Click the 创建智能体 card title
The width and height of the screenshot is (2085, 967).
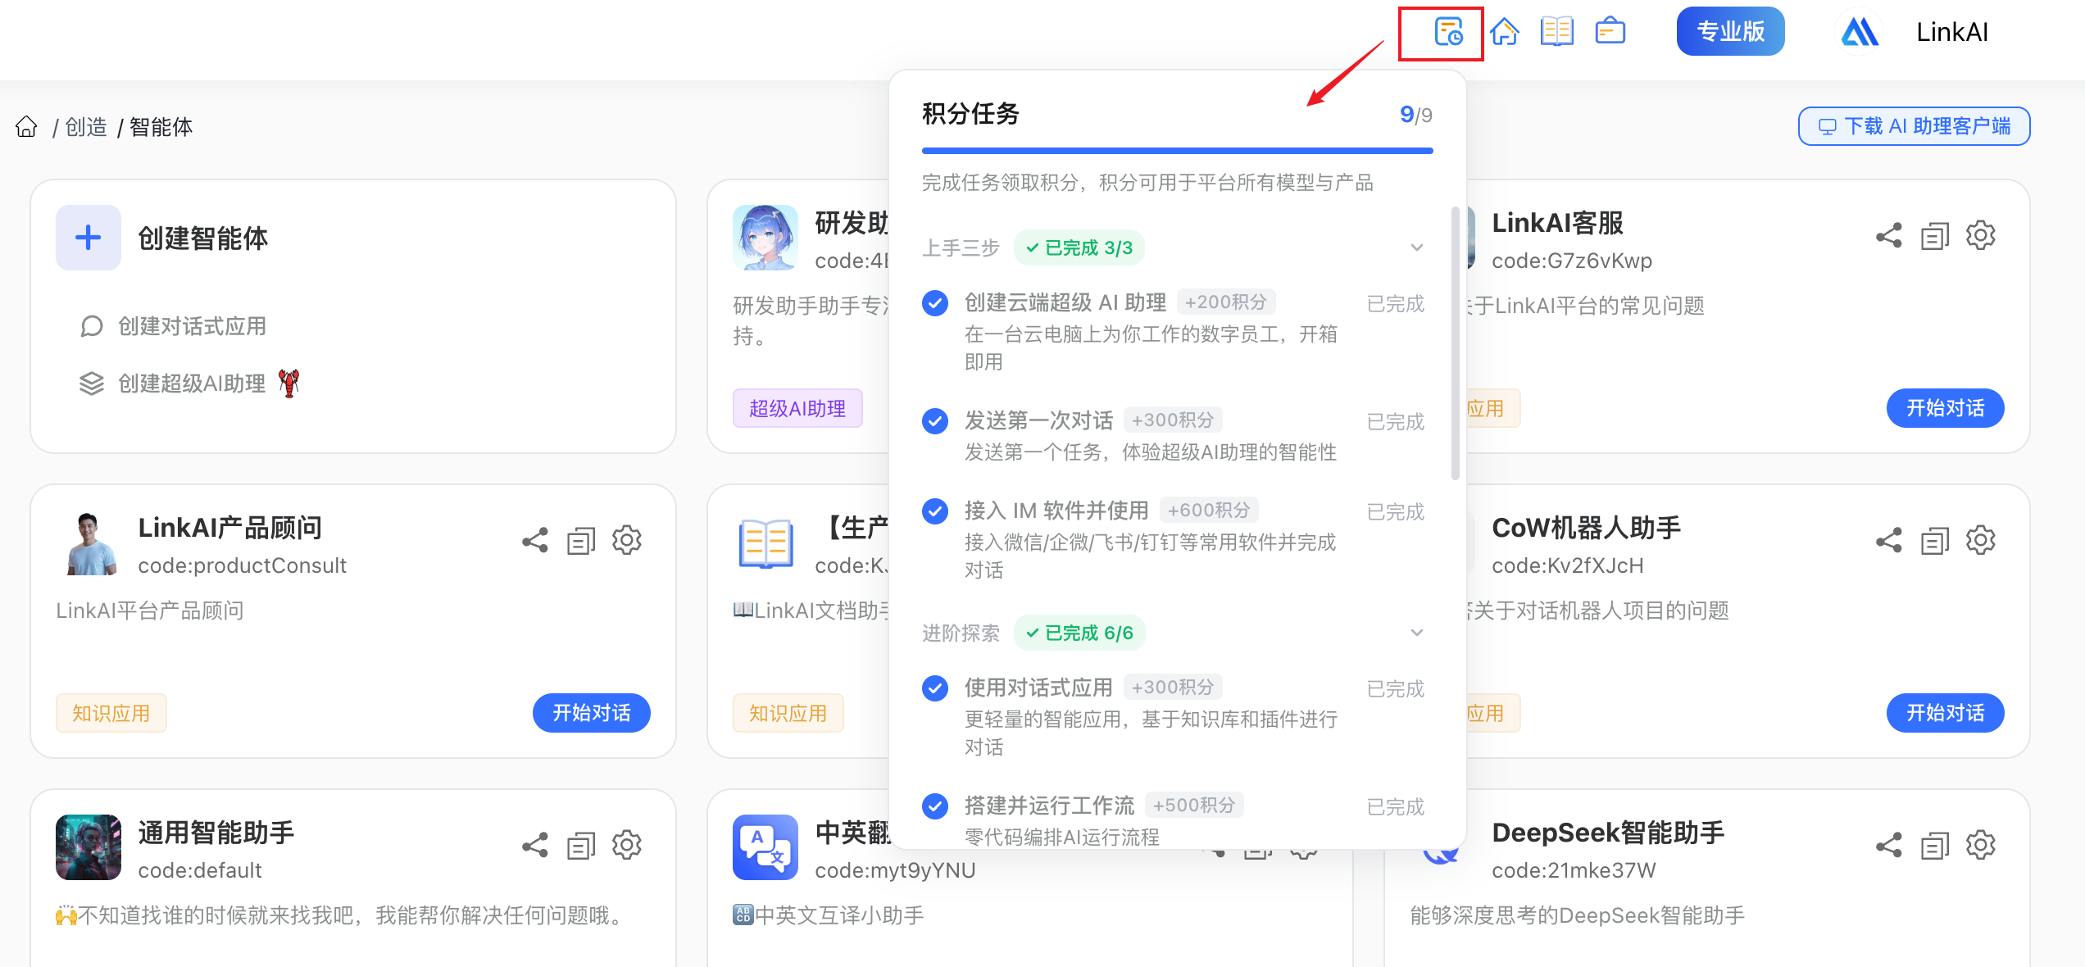[202, 238]
